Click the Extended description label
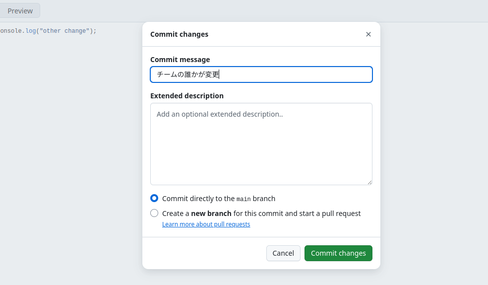The image size is (488, 285). 187,96
